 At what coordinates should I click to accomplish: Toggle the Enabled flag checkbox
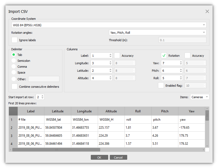tap(161, 85)
